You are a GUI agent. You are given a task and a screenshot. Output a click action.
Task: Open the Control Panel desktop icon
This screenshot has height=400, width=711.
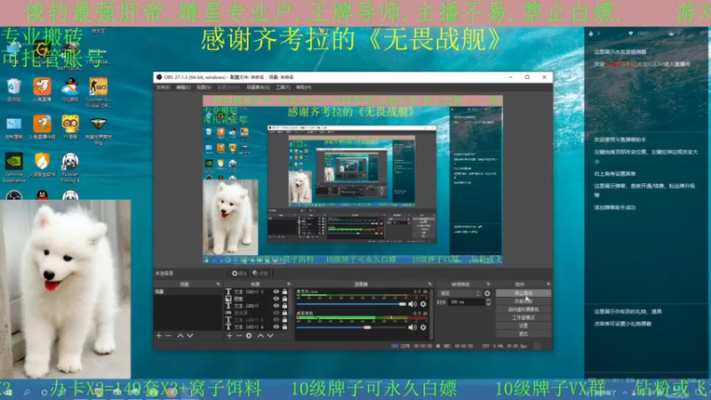click(13, 127)
